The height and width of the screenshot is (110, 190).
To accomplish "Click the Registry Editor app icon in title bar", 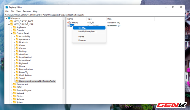I will click(7, 7).
